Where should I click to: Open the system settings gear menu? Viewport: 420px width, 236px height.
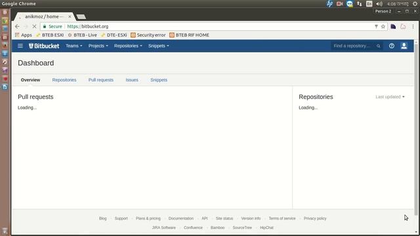415,4
